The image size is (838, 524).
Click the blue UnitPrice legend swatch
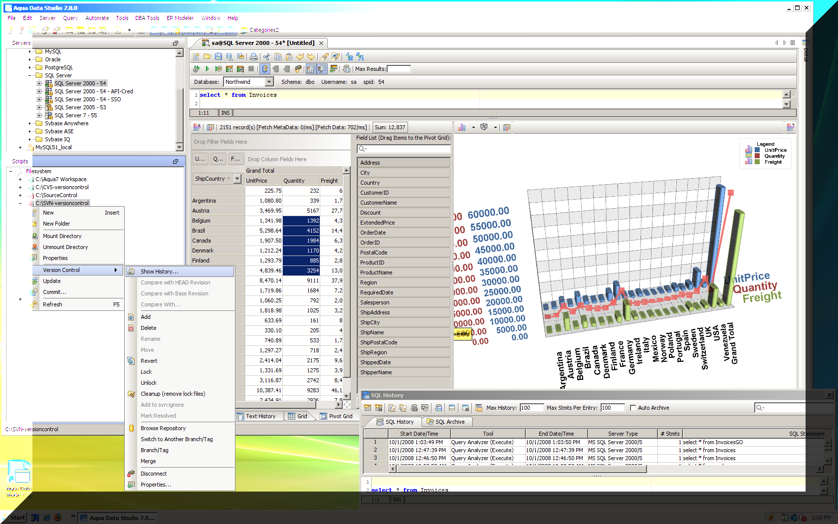(x=758, y=150)
